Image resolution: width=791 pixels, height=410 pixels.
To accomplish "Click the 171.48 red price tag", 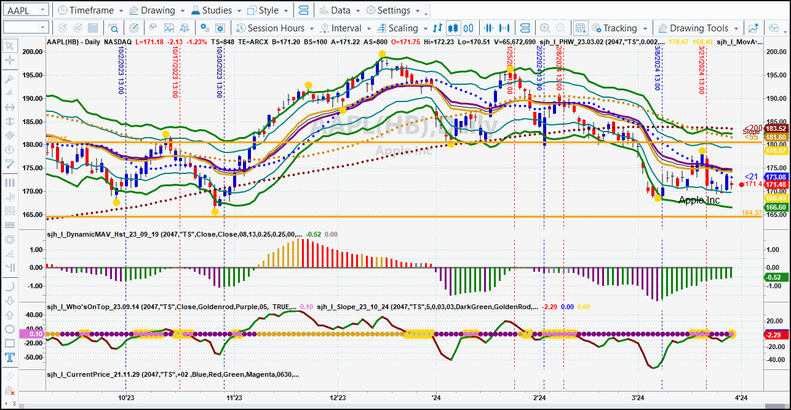I will 776,184.
